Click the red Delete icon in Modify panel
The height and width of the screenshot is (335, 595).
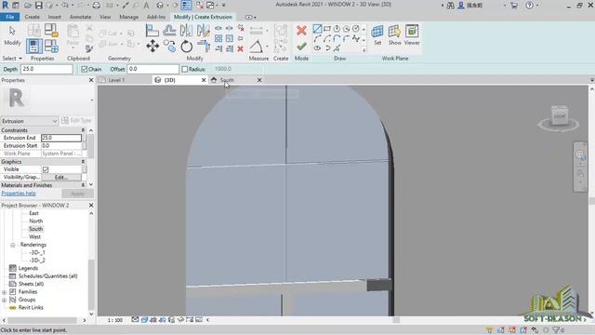pos(240,48)
